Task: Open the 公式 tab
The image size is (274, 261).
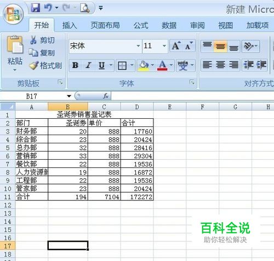Action: tap(141, 25)
